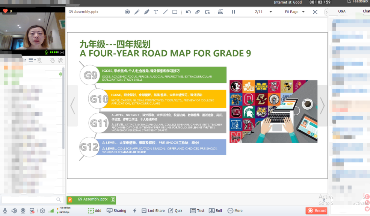Pause the presentation sharing
The height and width of the screenshot is (216, 370).
[x=233, y=12]
